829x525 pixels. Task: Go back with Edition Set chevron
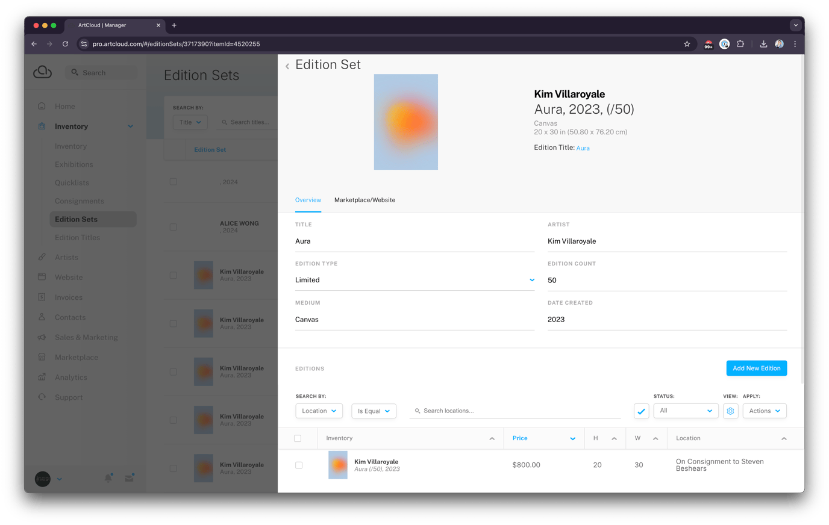[287, 66]
